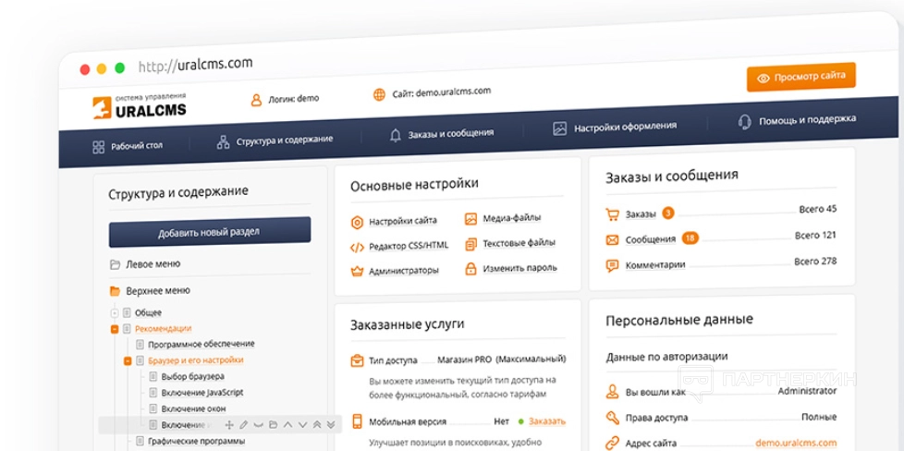Click the crown icon beside Администраторы
The height and width of the screenshot is (451, 904).
click(357, 271)
